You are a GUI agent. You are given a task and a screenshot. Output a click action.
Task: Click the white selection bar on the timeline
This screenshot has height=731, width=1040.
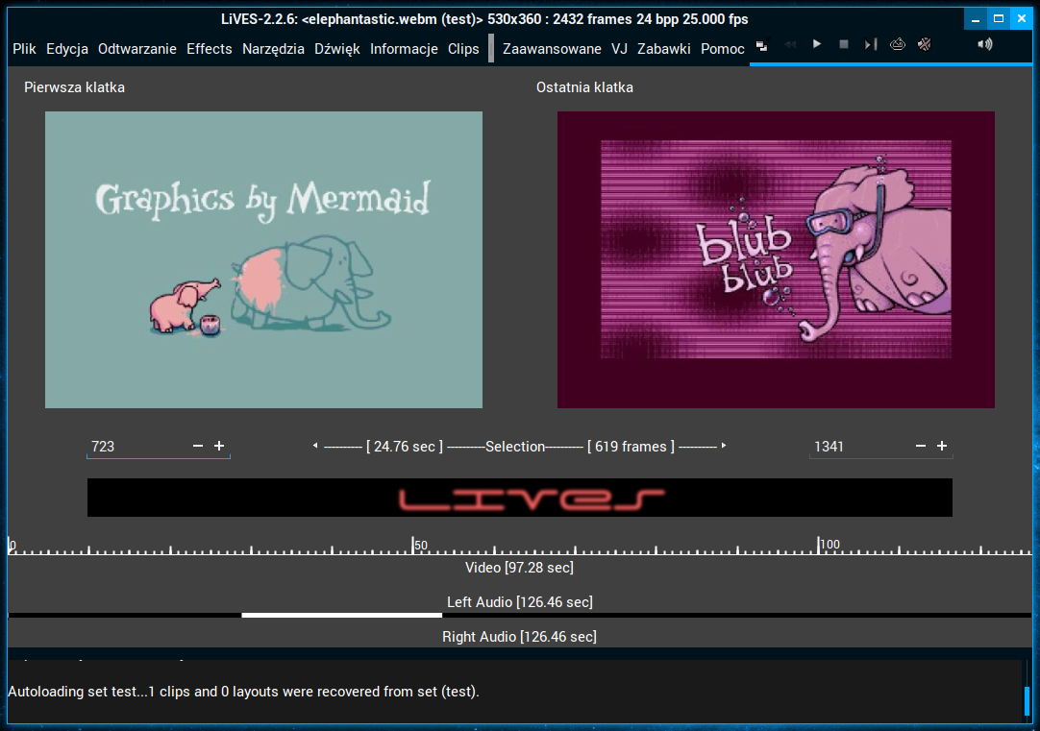[x=341, y=615]
